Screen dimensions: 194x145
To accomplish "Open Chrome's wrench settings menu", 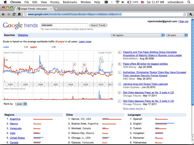I will [x=191, y=14].
